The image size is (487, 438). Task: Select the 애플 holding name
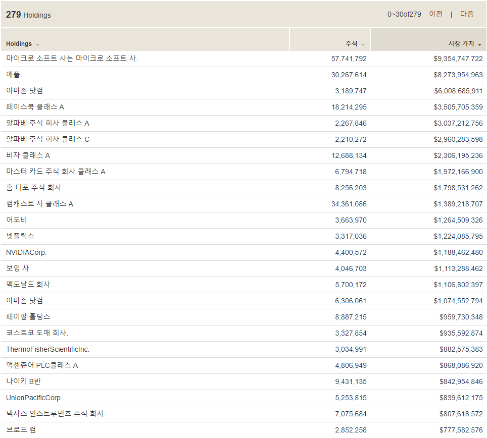tap(13, 75)
